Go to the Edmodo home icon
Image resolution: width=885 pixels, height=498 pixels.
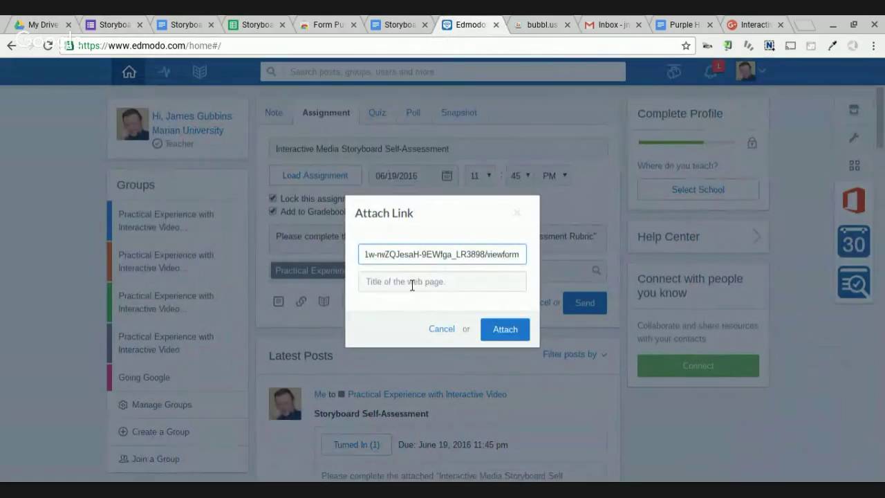129,72
